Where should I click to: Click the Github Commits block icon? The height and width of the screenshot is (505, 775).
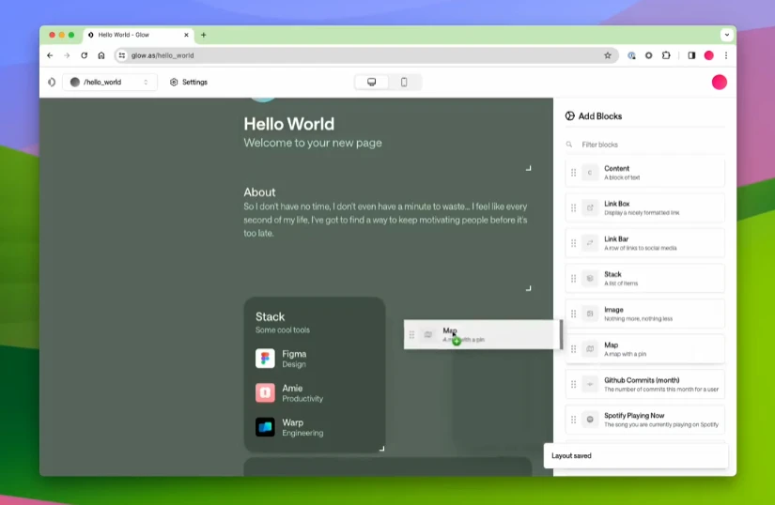[x=590, y=384]
